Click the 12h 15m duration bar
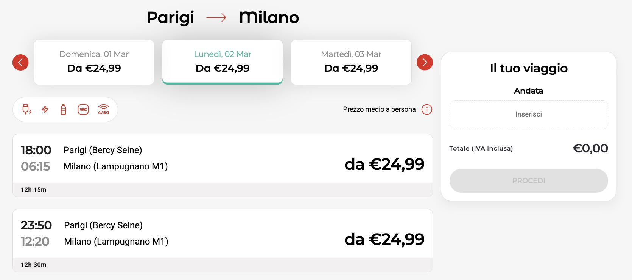This screenshot has height=280, width=632. click(223, 190)
